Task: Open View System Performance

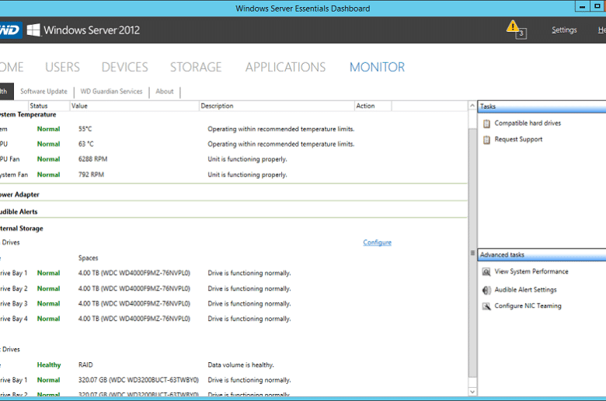Action: tap(531, 272)
